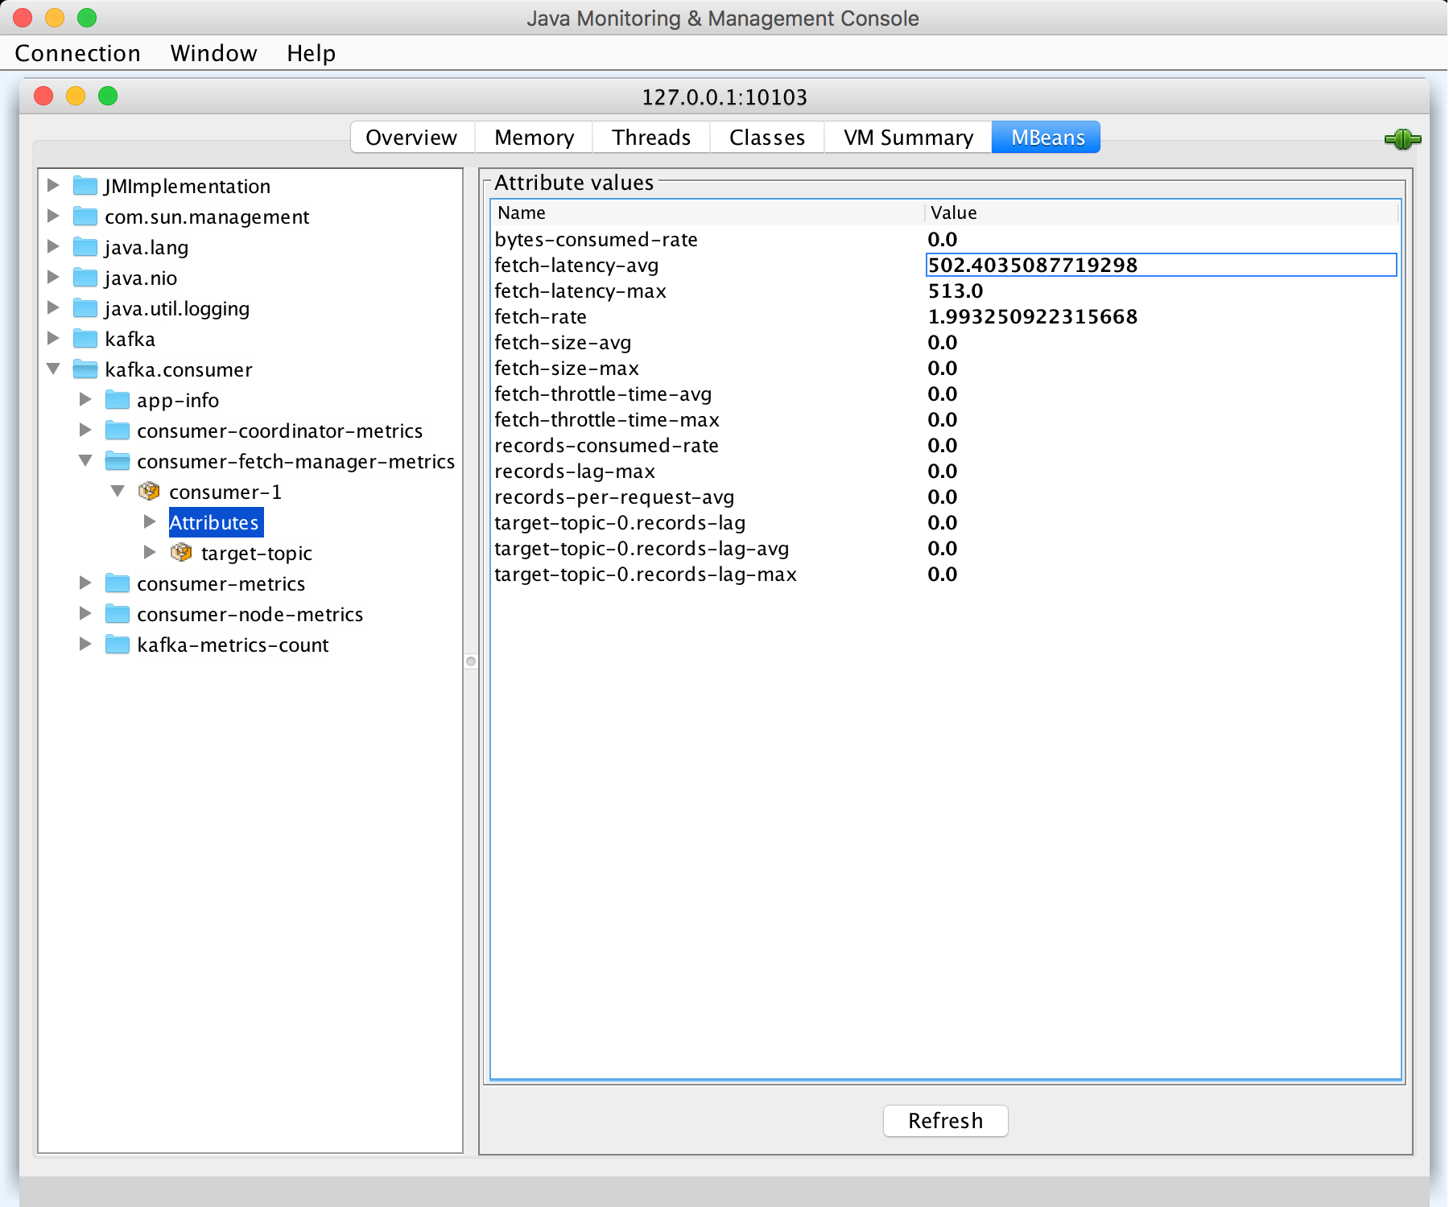Click the consumer-coordinator-metrics folder icon
This screenshot has height=1207, width=1449.
[x=118, y=430]
